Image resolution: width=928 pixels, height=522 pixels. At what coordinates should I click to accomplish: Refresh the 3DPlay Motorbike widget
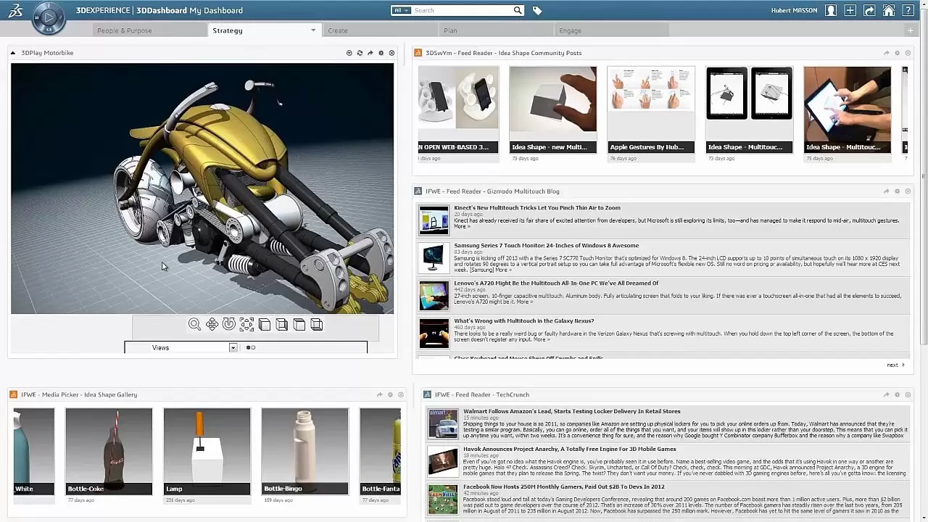tap(360, 53)
